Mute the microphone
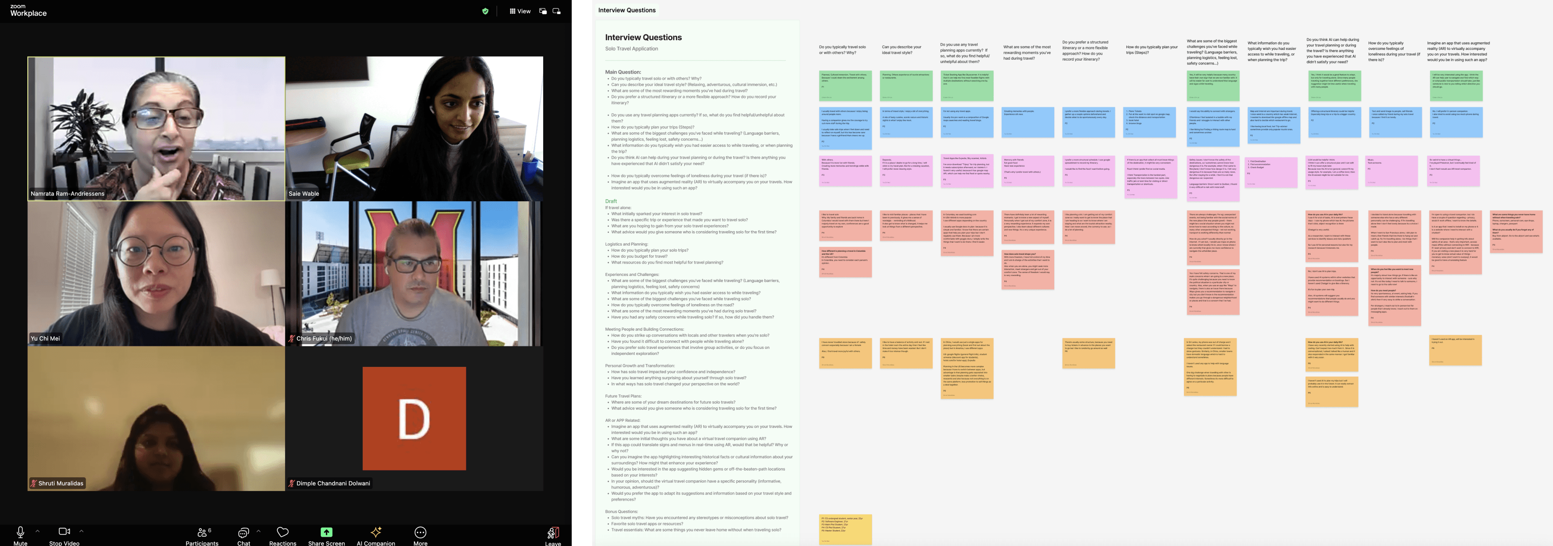1553x546 pixels. 20,532
